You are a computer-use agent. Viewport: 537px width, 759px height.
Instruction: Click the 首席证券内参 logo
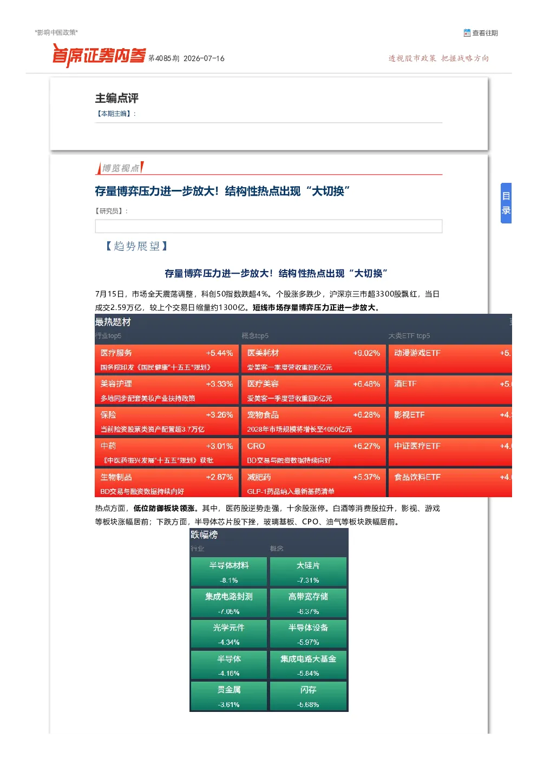click(x=99, y=56)
